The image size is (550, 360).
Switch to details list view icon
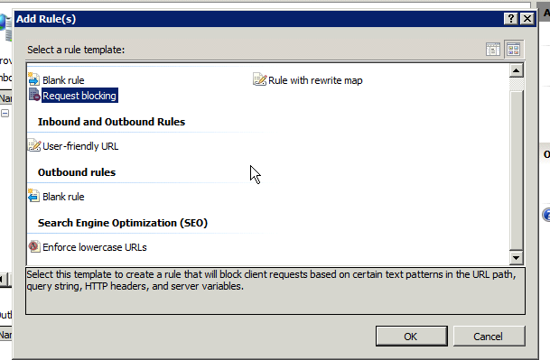click(493, 50)
